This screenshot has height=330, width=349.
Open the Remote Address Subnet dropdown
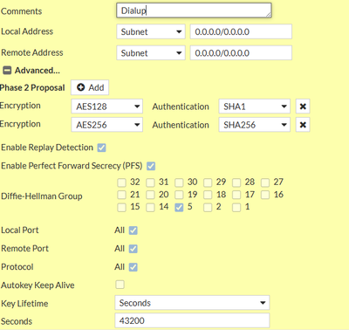(151, 53)
